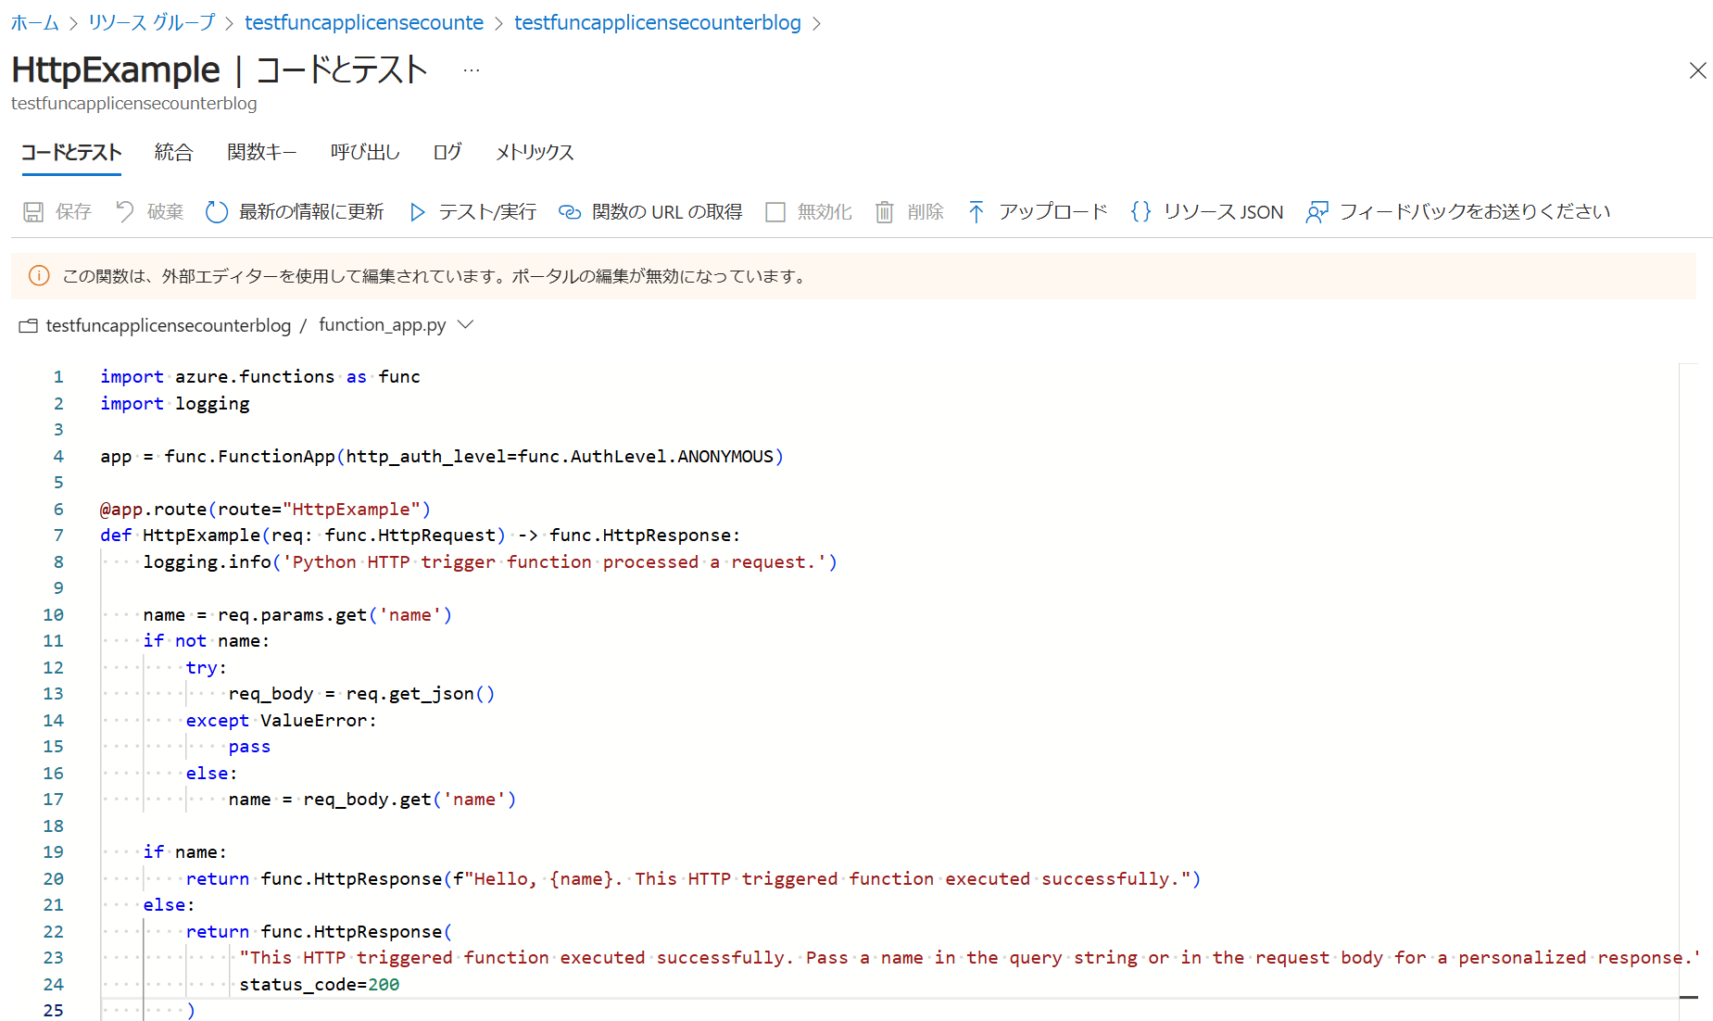
Task: Click the テスト/実行 button label
Action: click(x=487, y=212)
